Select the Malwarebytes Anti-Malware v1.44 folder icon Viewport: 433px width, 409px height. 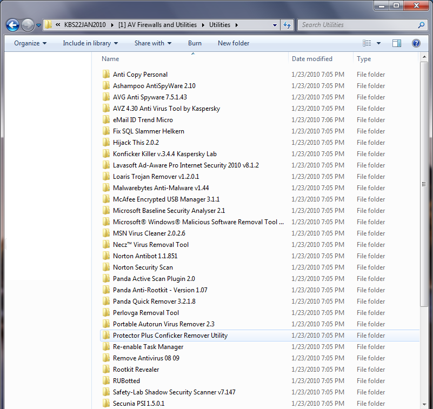106,187
